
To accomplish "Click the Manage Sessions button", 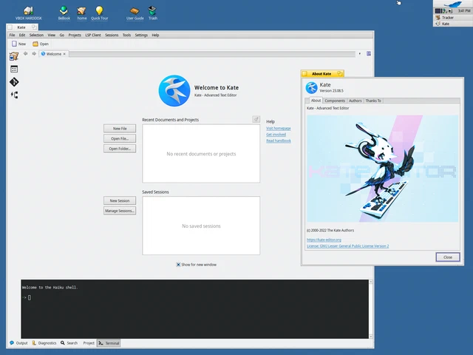I will tap(120, 211).
